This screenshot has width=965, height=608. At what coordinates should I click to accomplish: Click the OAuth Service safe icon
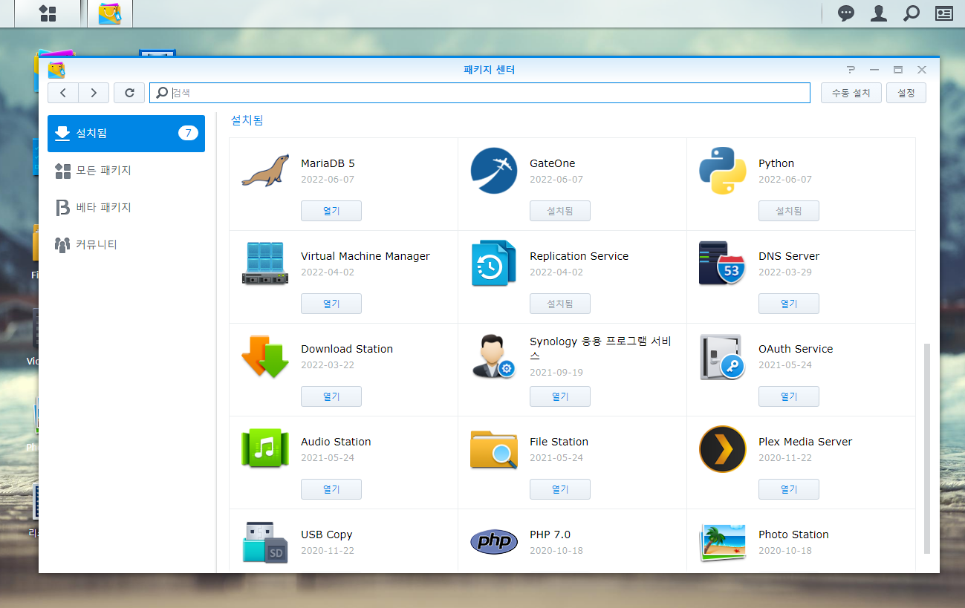[723, 356]
